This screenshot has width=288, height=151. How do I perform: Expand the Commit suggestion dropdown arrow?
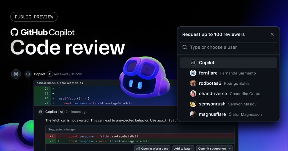[230, 148]
